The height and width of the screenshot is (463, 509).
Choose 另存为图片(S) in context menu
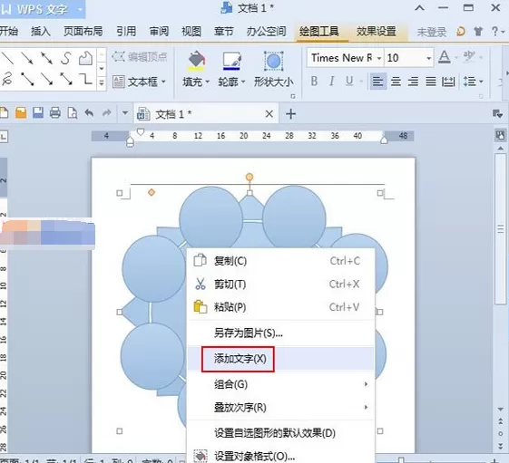281,333
